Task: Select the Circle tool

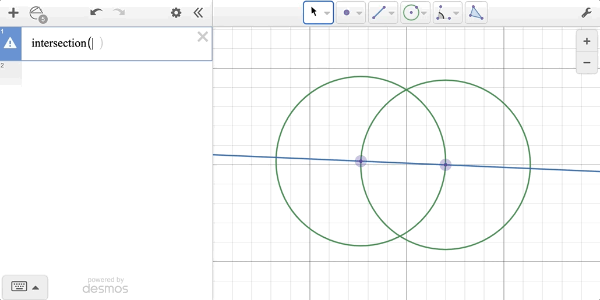Action: [x=411, y=13]
